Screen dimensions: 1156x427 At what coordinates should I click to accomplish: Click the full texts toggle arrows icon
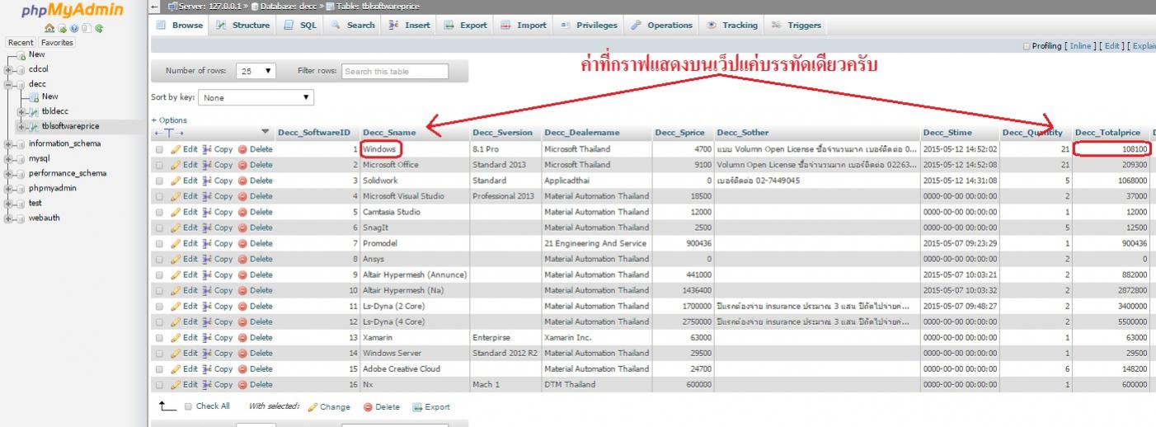click(169, 133)
